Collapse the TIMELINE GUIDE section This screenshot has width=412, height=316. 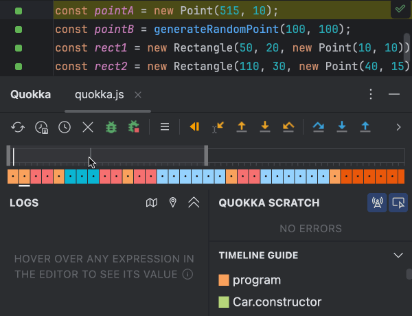(398, 255)
